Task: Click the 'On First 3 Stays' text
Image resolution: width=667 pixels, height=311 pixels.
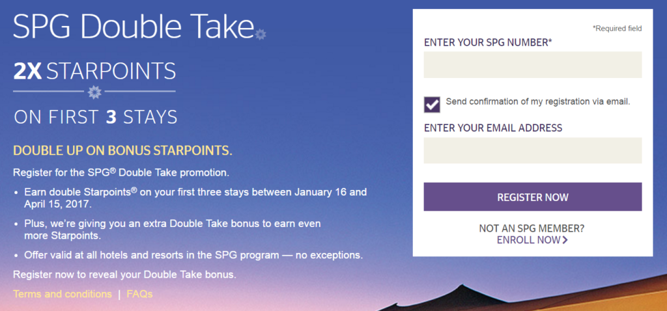Action: click(95, 117)
